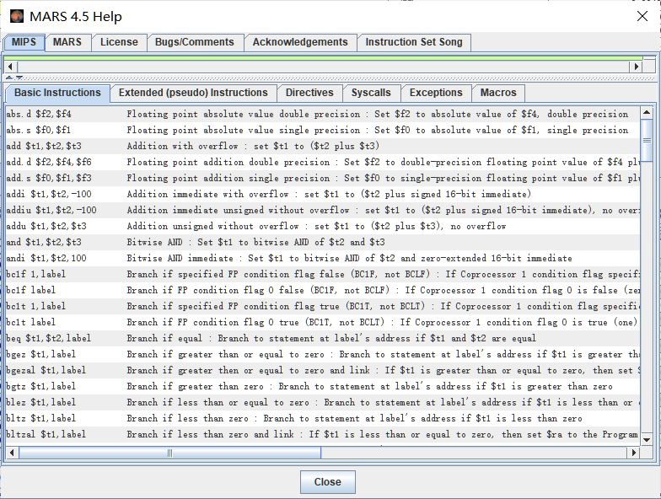Select the 'bc1f 1,label' row

click(x=323, y=275)
